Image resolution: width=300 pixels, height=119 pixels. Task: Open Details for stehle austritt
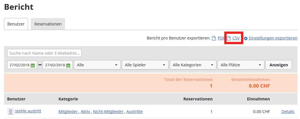point(288,112)
